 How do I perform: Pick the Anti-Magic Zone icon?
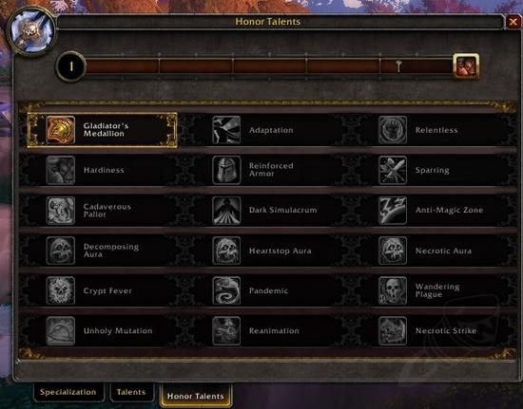[393, 211]
